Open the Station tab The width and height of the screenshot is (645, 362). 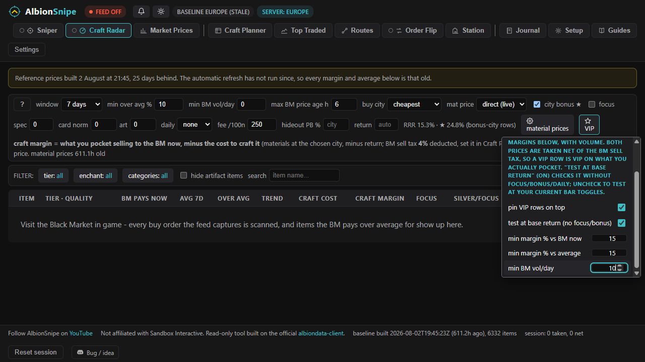(468, 30)
